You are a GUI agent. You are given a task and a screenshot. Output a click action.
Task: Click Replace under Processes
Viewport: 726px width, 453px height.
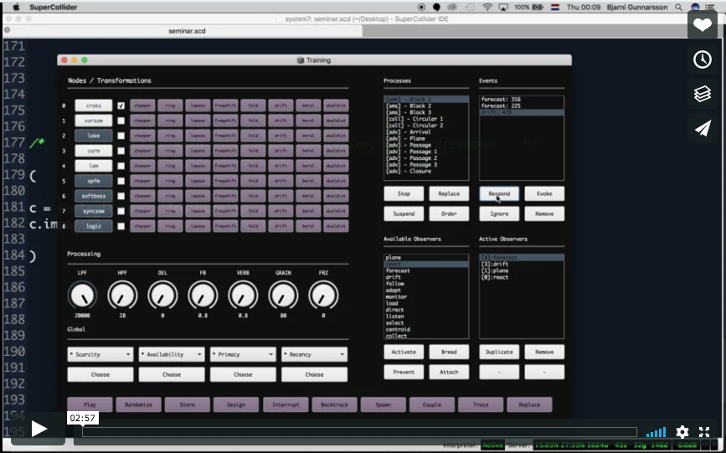[x=449, y=193]
